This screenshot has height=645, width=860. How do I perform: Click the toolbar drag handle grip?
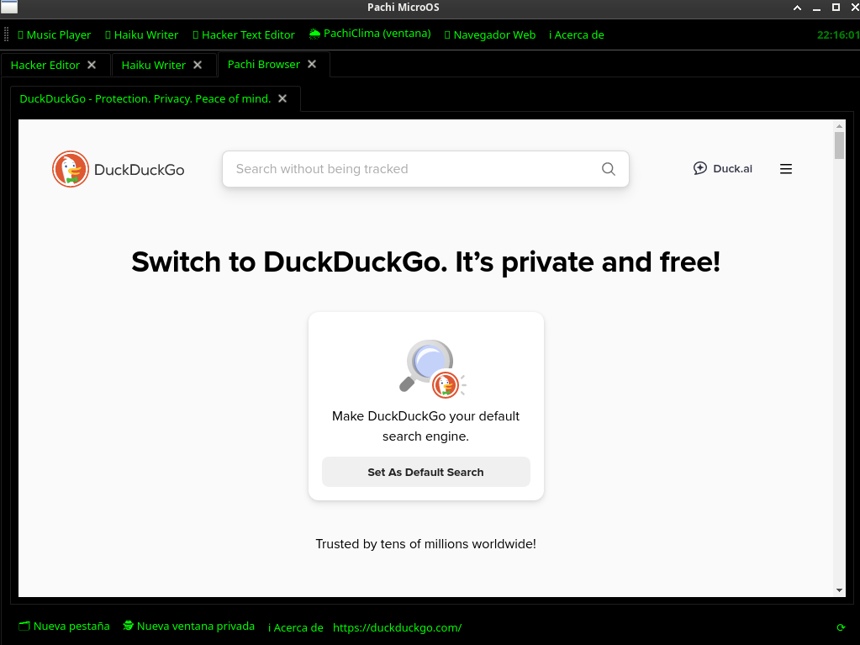(x=7, y=34)
